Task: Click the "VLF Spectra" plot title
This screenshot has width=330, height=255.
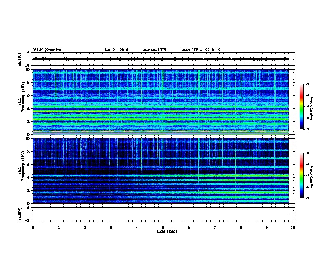Action: pyautogui.click(x=47, y=50)
